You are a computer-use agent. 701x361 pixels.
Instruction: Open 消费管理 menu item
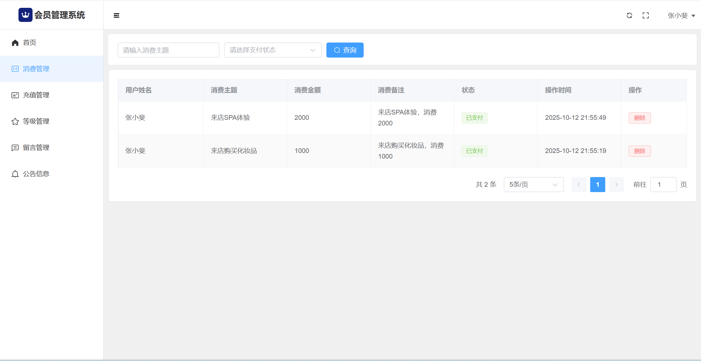[x=36, y=69]
